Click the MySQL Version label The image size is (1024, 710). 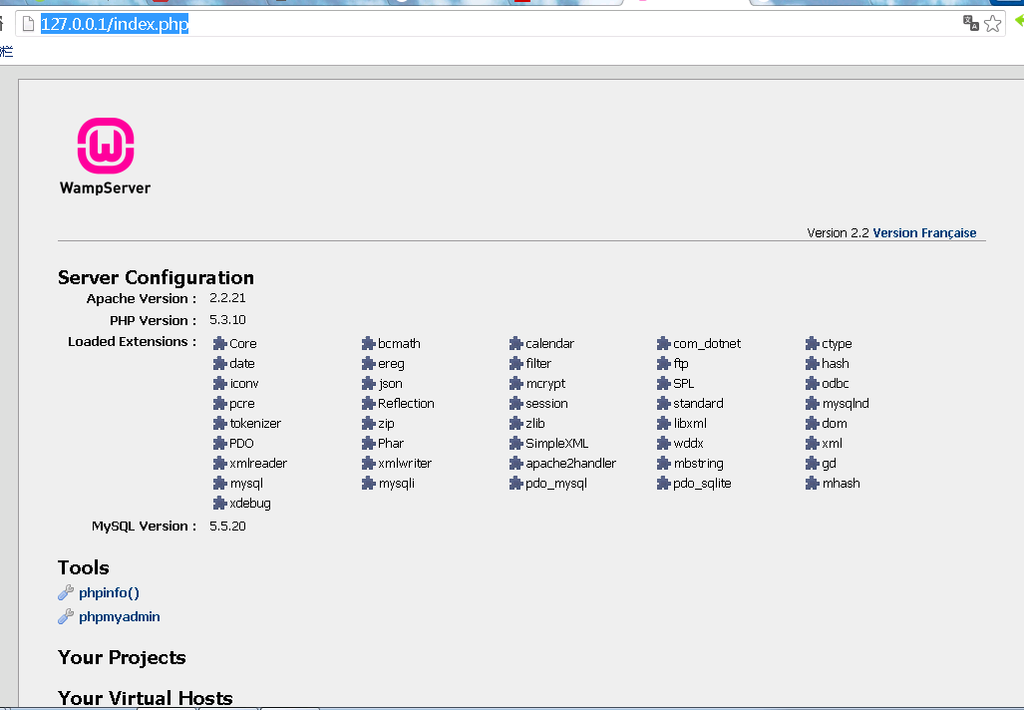coord(144,527)
